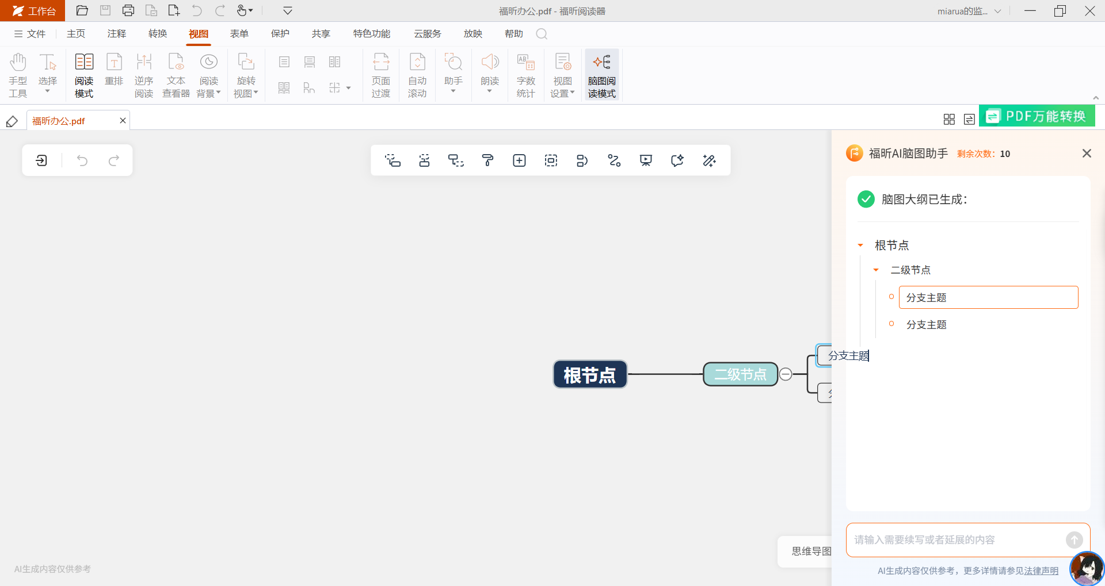Click the PDF万能转换 button
1105x586 pixels.
1037,117
